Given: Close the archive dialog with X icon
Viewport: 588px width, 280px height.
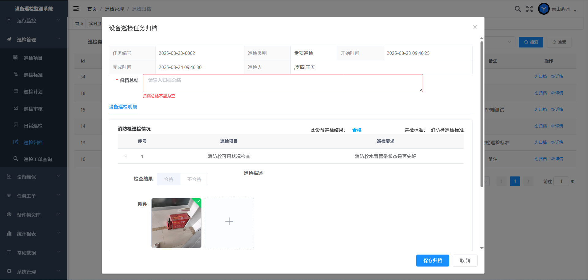Looking at the screenshot, I should pyautogui.click(x=475, y=27).
